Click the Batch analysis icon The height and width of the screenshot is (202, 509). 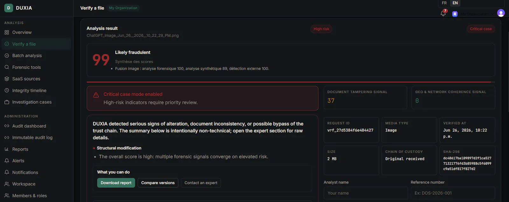pos(7,56)
